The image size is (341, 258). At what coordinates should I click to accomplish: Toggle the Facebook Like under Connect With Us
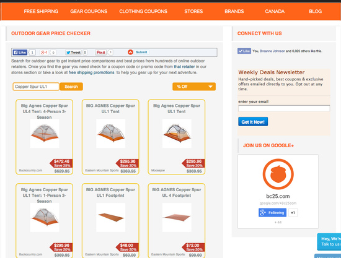[x=244, y=51]
